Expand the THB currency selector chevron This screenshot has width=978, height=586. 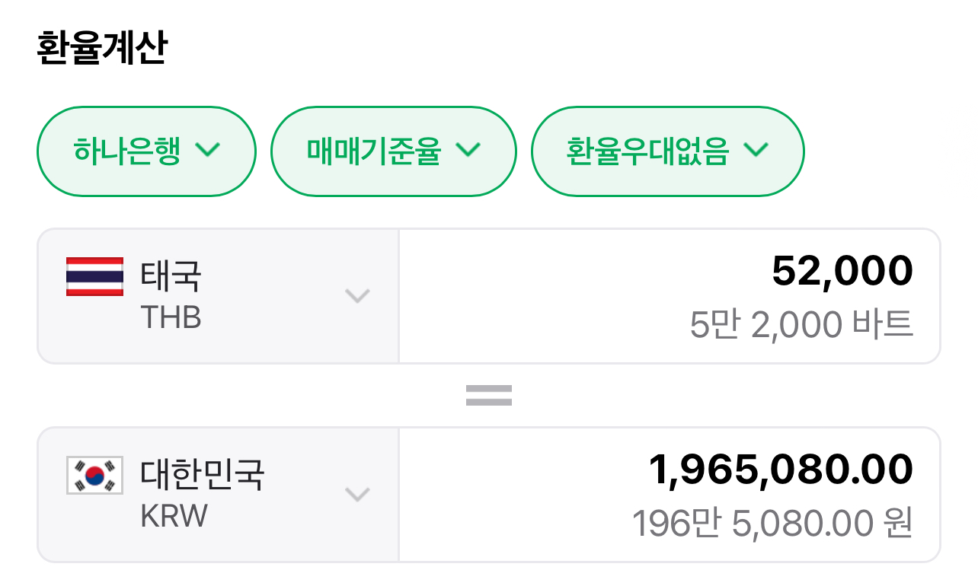click(x=357, y=295)
